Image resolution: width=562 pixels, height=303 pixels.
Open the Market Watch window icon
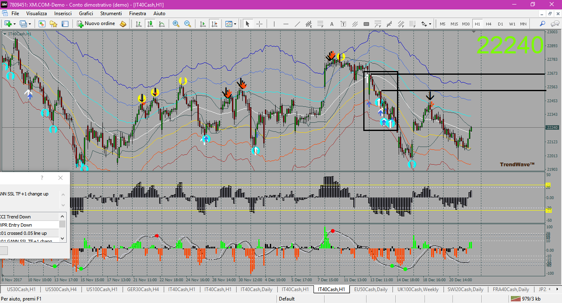coord(42,24)
